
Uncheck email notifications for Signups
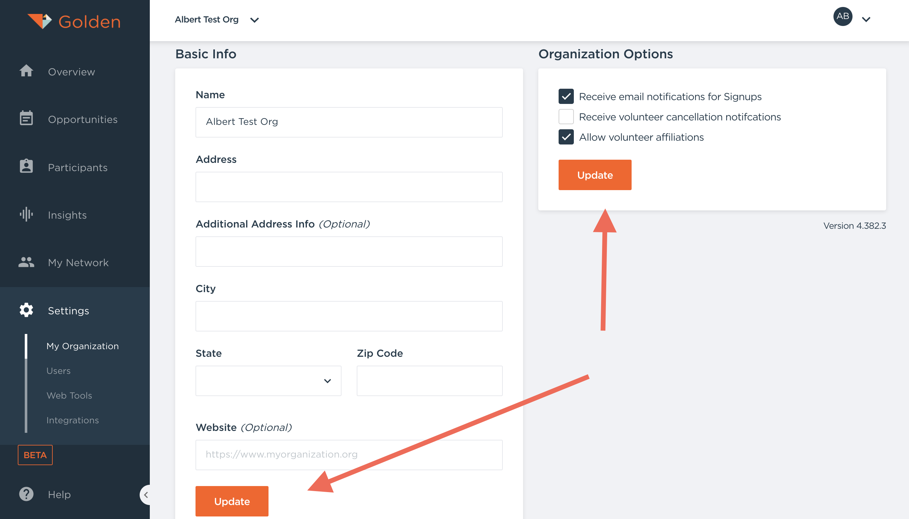[x=566, y=96]
